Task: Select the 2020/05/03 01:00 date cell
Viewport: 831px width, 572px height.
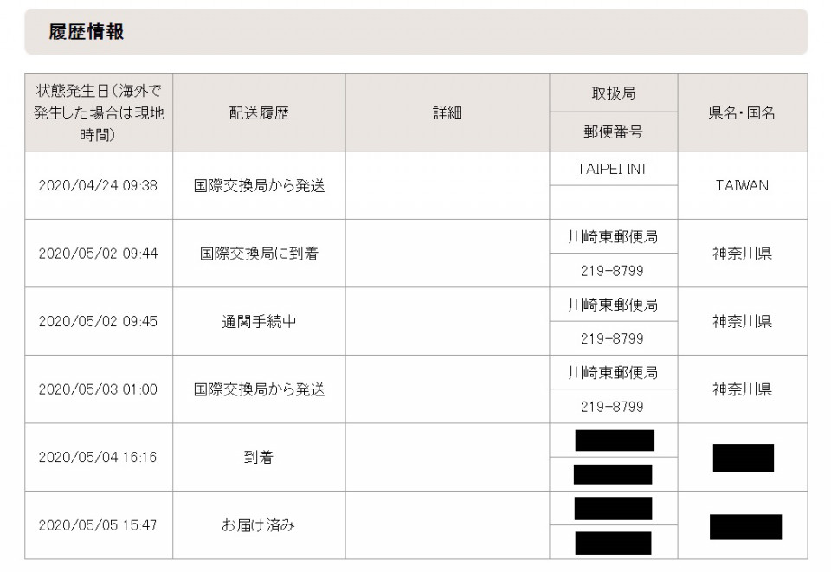Action: pos(98,389)
